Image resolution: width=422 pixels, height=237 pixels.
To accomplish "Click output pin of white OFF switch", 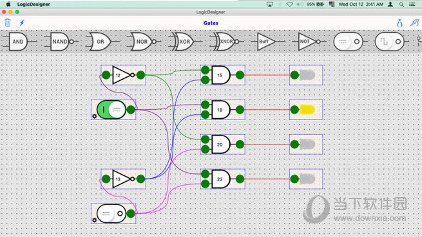I will click(x=131, y=214).
